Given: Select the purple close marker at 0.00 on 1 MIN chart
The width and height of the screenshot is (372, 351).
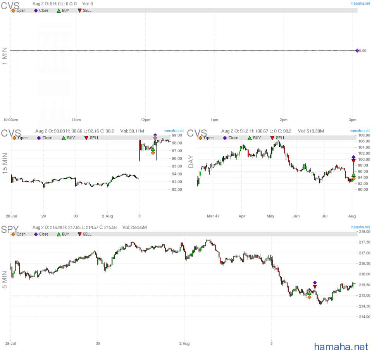Looking at the screenshot, I should coord(357,50).
